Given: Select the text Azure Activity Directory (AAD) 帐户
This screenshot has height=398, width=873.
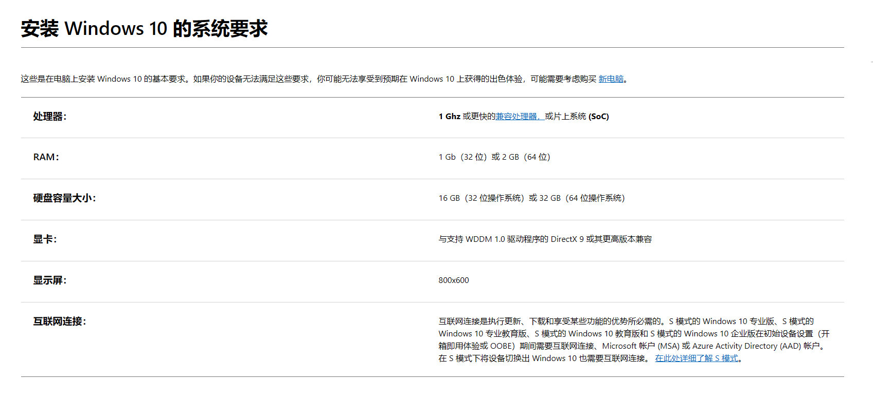Looking at the screenshot, I should pos(756,346).
